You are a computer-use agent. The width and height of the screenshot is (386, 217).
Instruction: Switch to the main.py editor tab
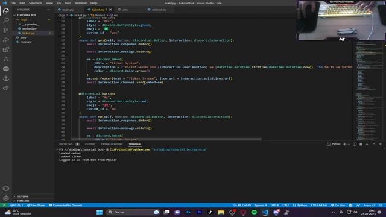point(68,10)
